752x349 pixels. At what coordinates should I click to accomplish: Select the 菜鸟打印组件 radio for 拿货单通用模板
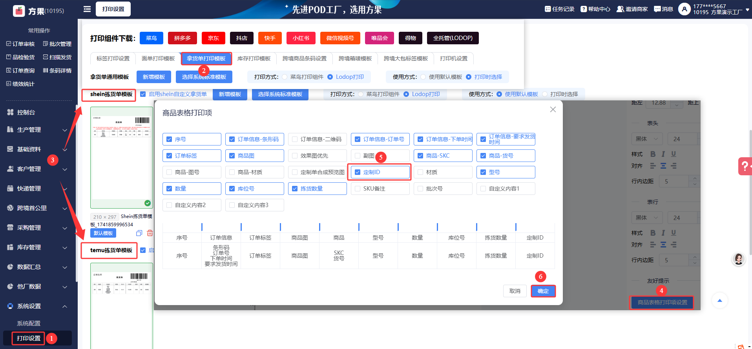click(x=285, y=77)
